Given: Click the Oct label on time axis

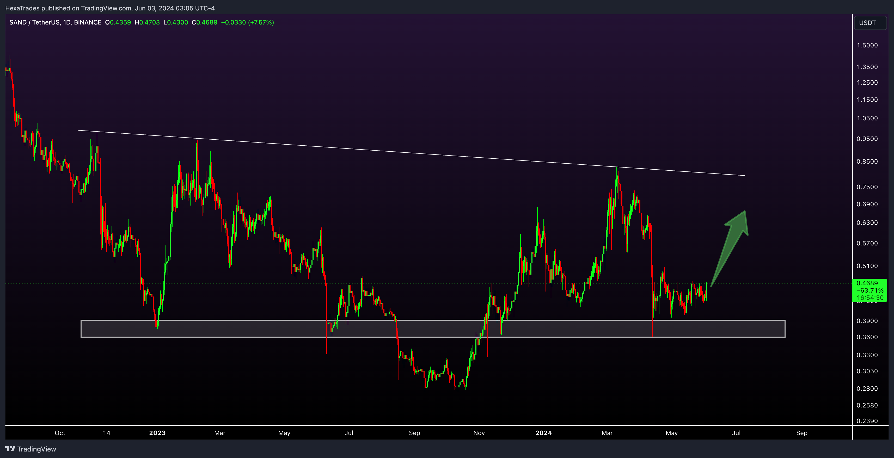Looking at the screenshot, I should click(60, 433).
